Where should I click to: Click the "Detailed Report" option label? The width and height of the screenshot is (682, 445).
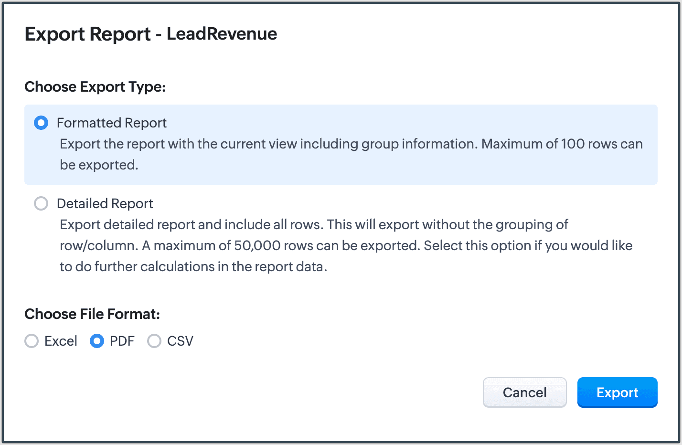click(x=105, y=204)
